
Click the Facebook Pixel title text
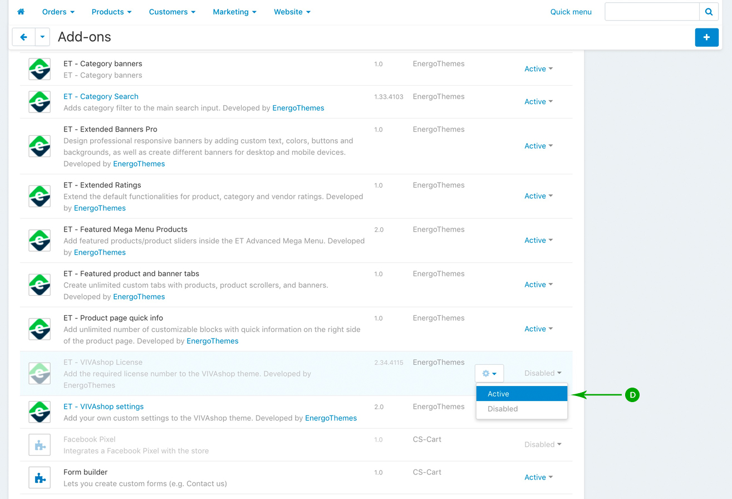click(x=90, y=439)
